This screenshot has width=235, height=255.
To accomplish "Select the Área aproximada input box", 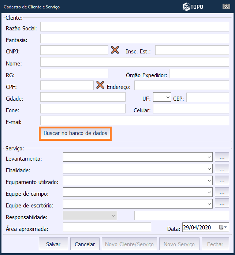I will click(107, 227).
